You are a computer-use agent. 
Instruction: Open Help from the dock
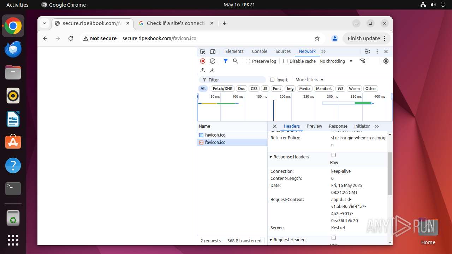[13, 165]
